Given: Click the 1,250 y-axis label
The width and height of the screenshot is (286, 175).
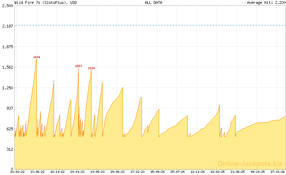Looking at the screenshot, I should pyautogui.click(x=8, y=88).
